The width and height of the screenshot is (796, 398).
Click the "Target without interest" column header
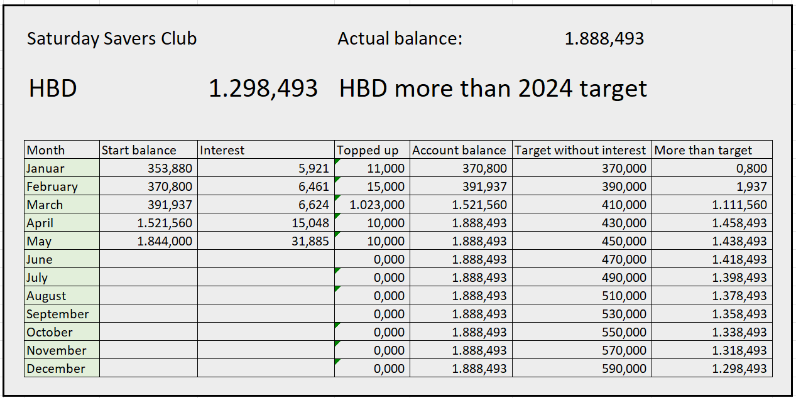coord(582,149)
